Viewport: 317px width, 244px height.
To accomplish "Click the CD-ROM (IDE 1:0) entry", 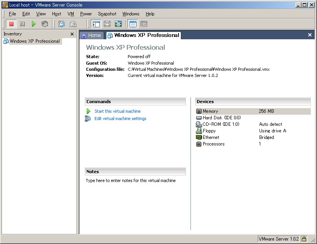I will tap(221, 124).
